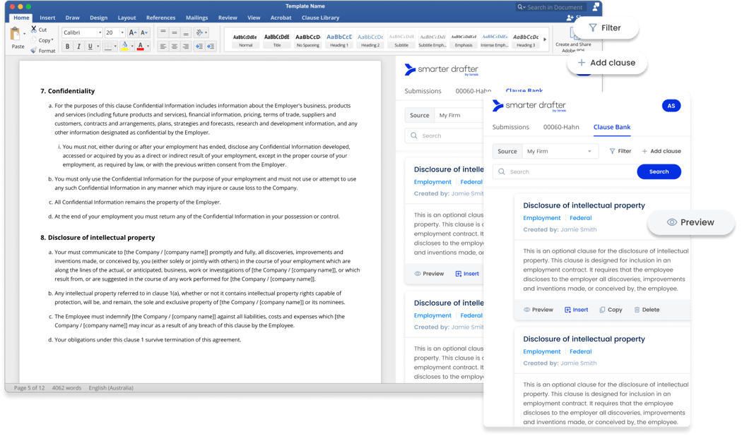The width and height of the screenshot is (742, 436).
Task: Toggle bold formatting
Action: 67,46
